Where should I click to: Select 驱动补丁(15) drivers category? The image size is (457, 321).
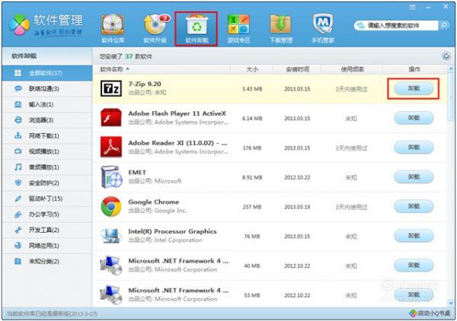(x=47, y=199)
